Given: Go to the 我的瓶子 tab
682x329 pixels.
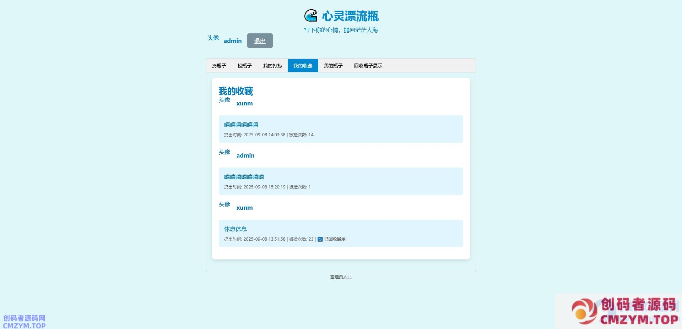Looking at the screenshot, I should click(333, 66).
